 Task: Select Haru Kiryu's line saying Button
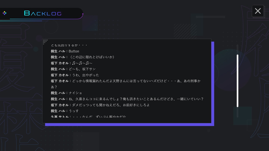(x=64, y=51)
